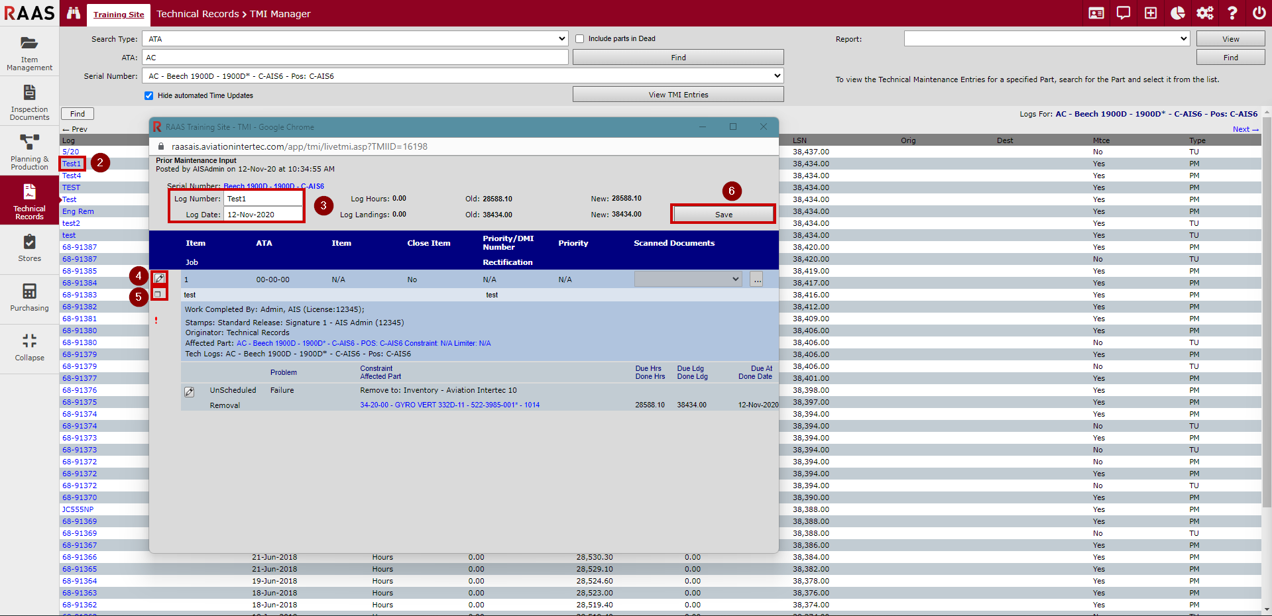Screen dimensions: 1272x616
Task: Open Purchasing in the sidebar
Action: 29,299
